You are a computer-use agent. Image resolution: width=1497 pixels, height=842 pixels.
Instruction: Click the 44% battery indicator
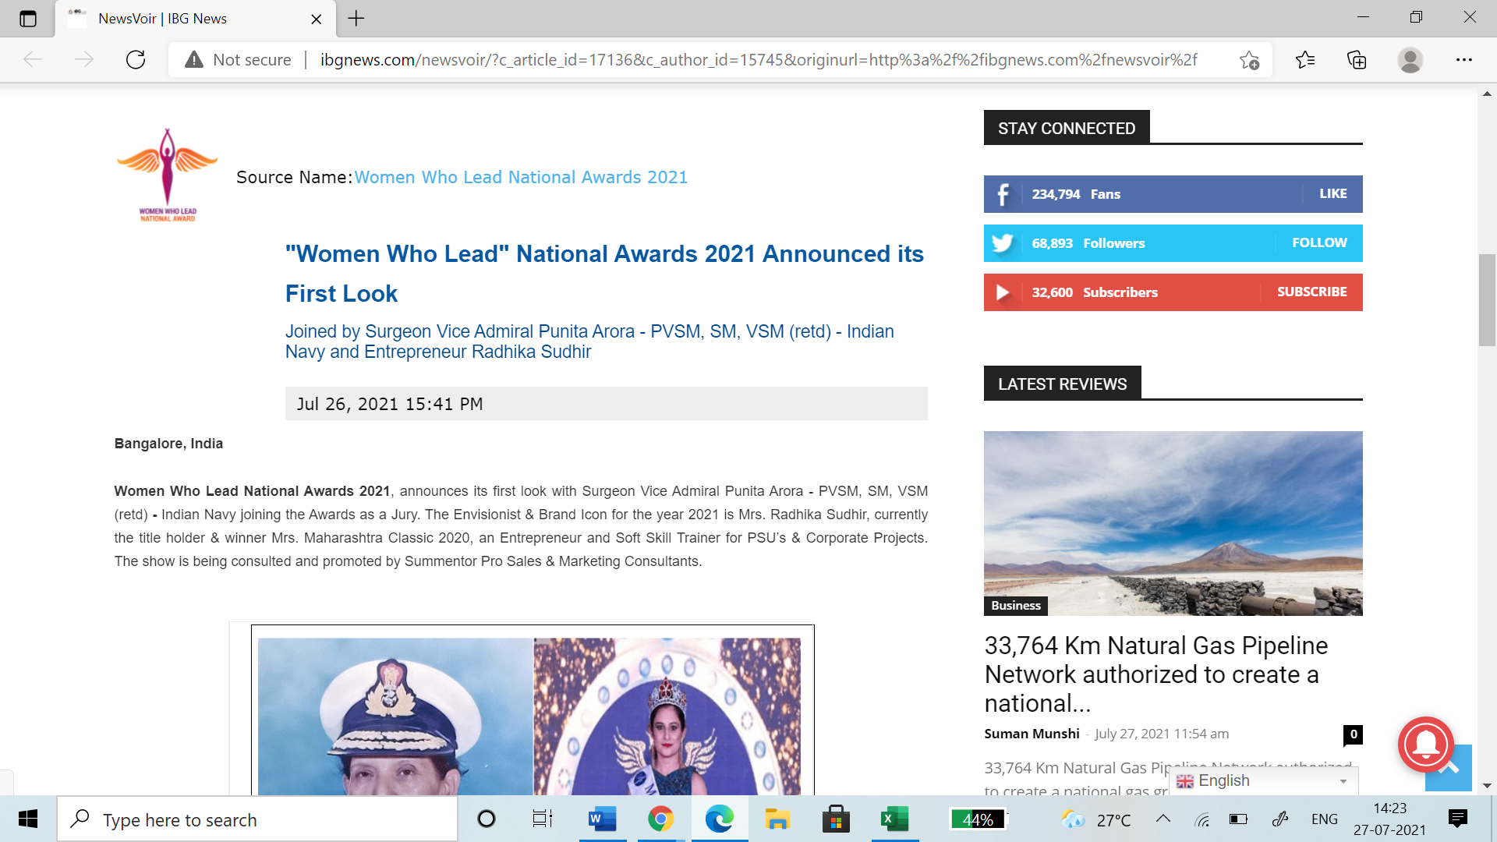(x=979, y=819)
